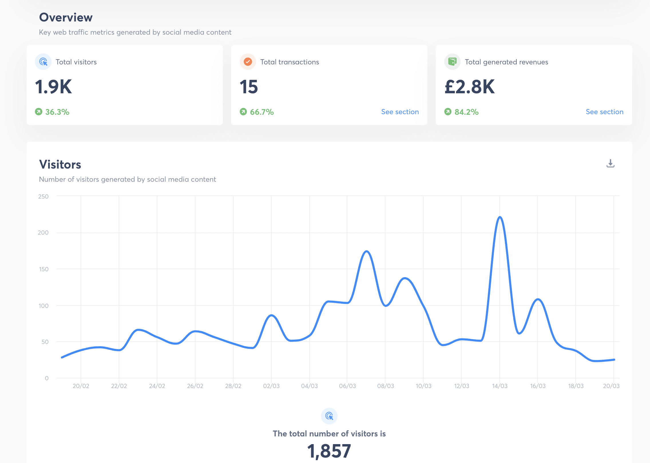Click the 250 y-axis label
This screenshot has height=463, width=650.
click(43, 197)
